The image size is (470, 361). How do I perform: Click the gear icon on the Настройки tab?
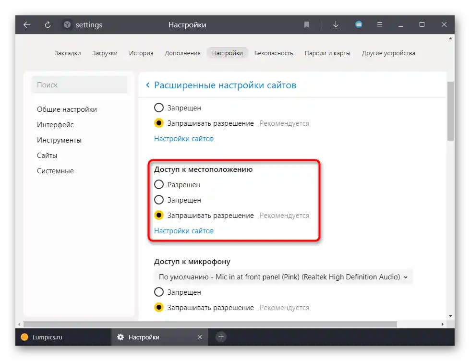pos(121,337)
